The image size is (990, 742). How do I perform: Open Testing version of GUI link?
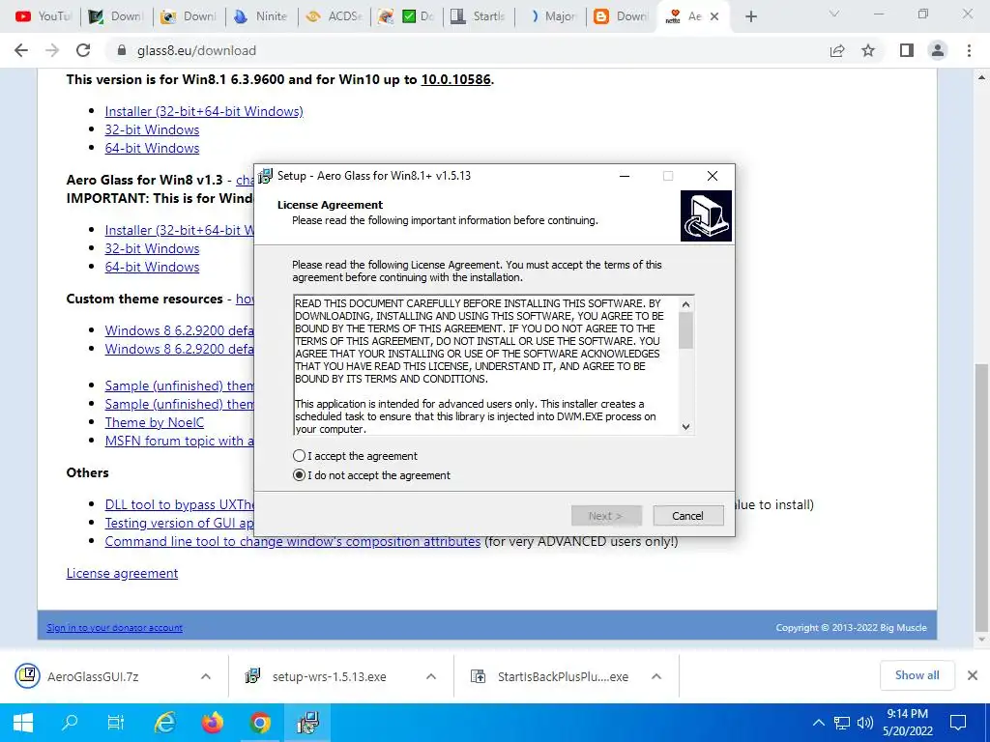[179, 523]
